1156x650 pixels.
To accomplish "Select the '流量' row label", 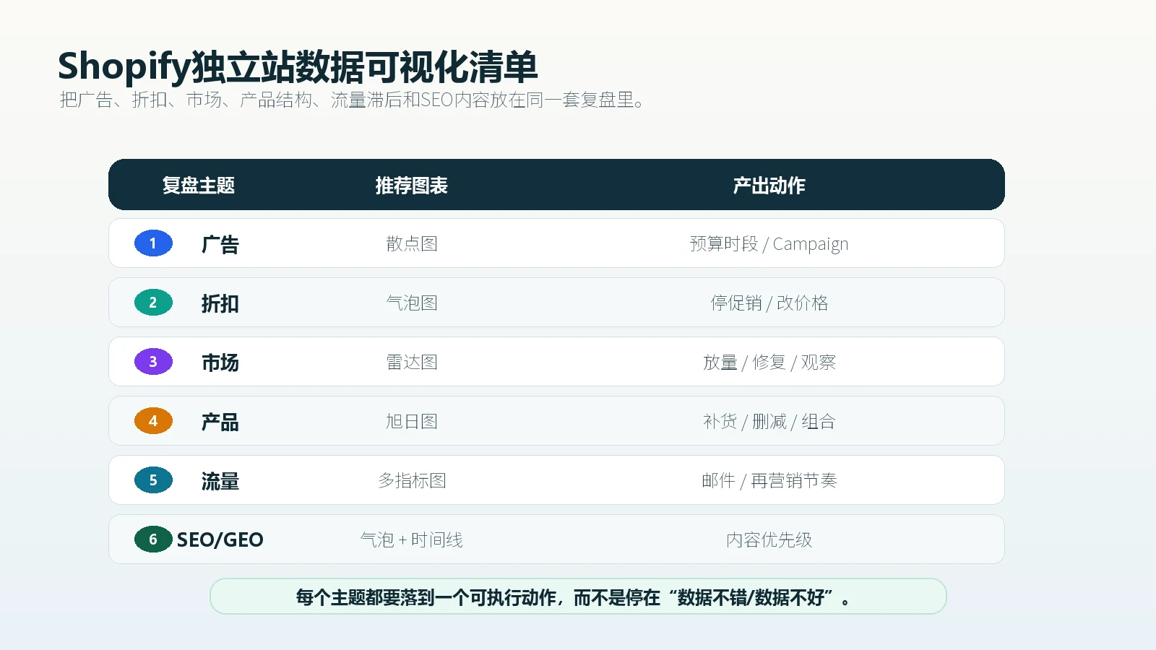I will click(220, 482).
